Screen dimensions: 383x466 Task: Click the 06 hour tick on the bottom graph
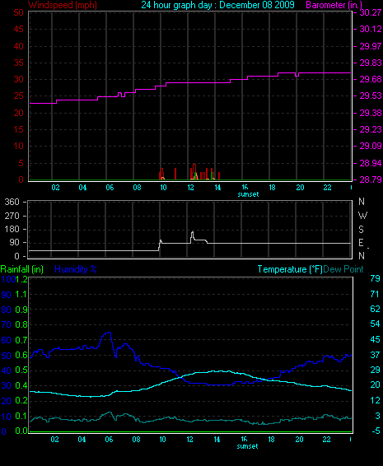pos(109,440)
